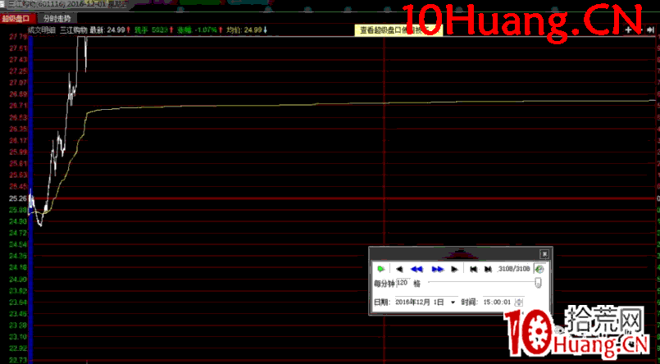Click the 每分钟 speed input field showing 120
The height and width of the screenshot is (364, 660).
pos(403,283)
